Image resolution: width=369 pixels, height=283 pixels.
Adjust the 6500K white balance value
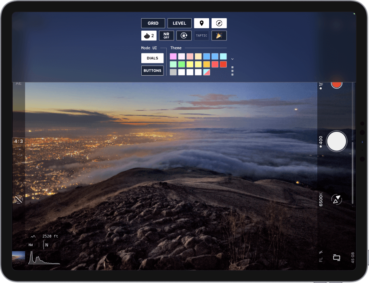321,199
